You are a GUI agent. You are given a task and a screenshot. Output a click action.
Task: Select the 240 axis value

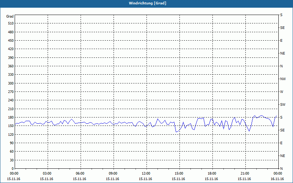click(11, 100)
